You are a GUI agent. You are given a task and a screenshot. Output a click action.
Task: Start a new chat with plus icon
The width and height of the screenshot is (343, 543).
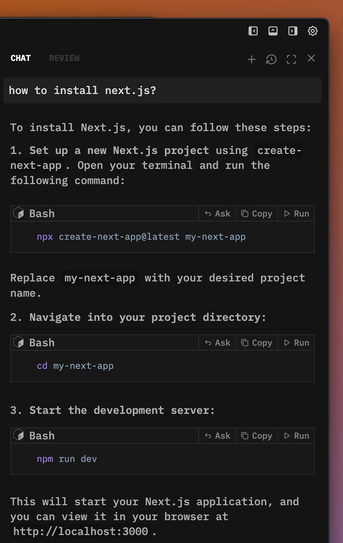click(251, 59)
